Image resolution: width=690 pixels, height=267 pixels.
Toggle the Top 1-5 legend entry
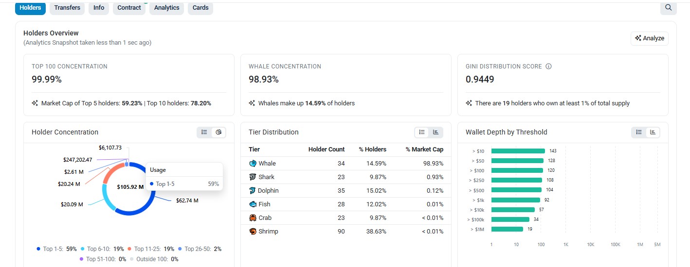(56, 249)
